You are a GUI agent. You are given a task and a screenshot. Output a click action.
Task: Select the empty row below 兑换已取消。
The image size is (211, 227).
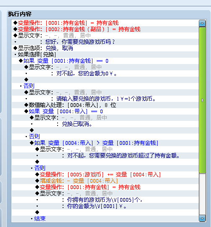105,131
